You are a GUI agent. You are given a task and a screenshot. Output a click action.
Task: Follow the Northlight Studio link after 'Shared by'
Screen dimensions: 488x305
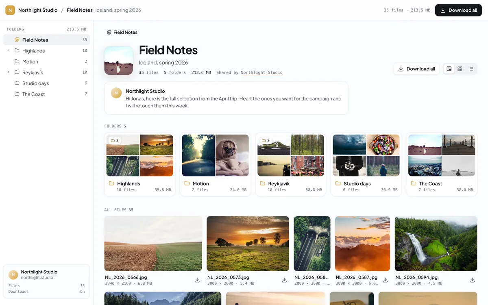coord(261,72)
